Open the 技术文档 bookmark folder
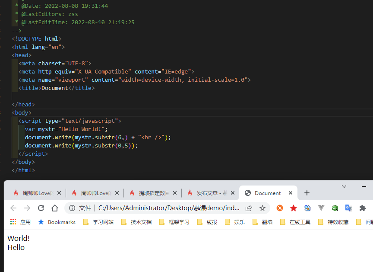 coord(136,222)
